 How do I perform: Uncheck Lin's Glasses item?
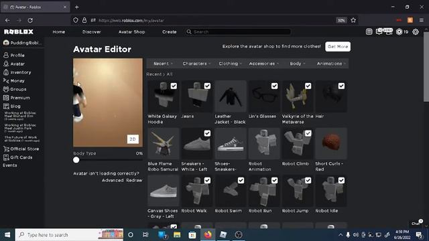click(274, 86)
